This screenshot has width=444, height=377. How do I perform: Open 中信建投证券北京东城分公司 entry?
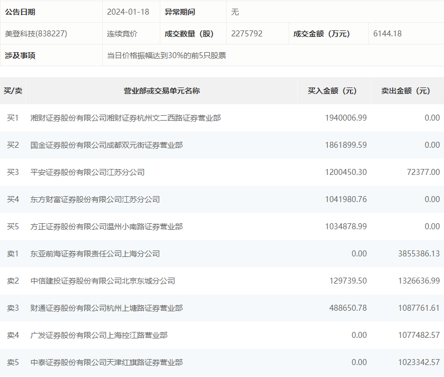point(103,281)
